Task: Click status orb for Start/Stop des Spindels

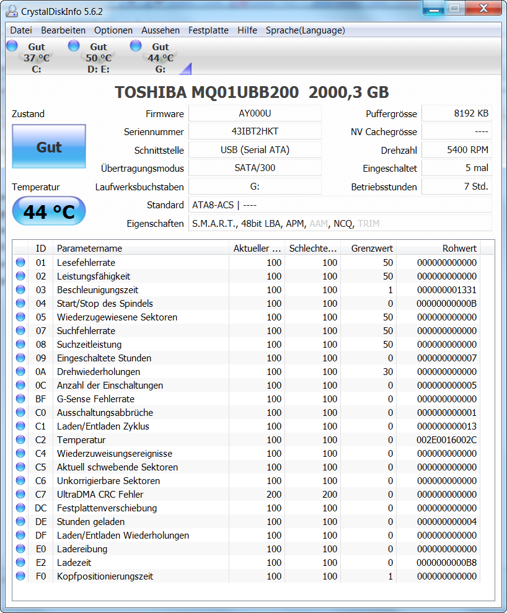Action: coord(20,303)
